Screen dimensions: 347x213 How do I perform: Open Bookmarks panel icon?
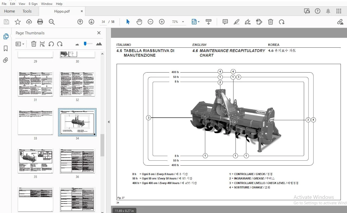6,48
